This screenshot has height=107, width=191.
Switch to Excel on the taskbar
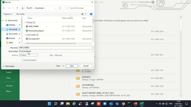click(x=142, y=104)
